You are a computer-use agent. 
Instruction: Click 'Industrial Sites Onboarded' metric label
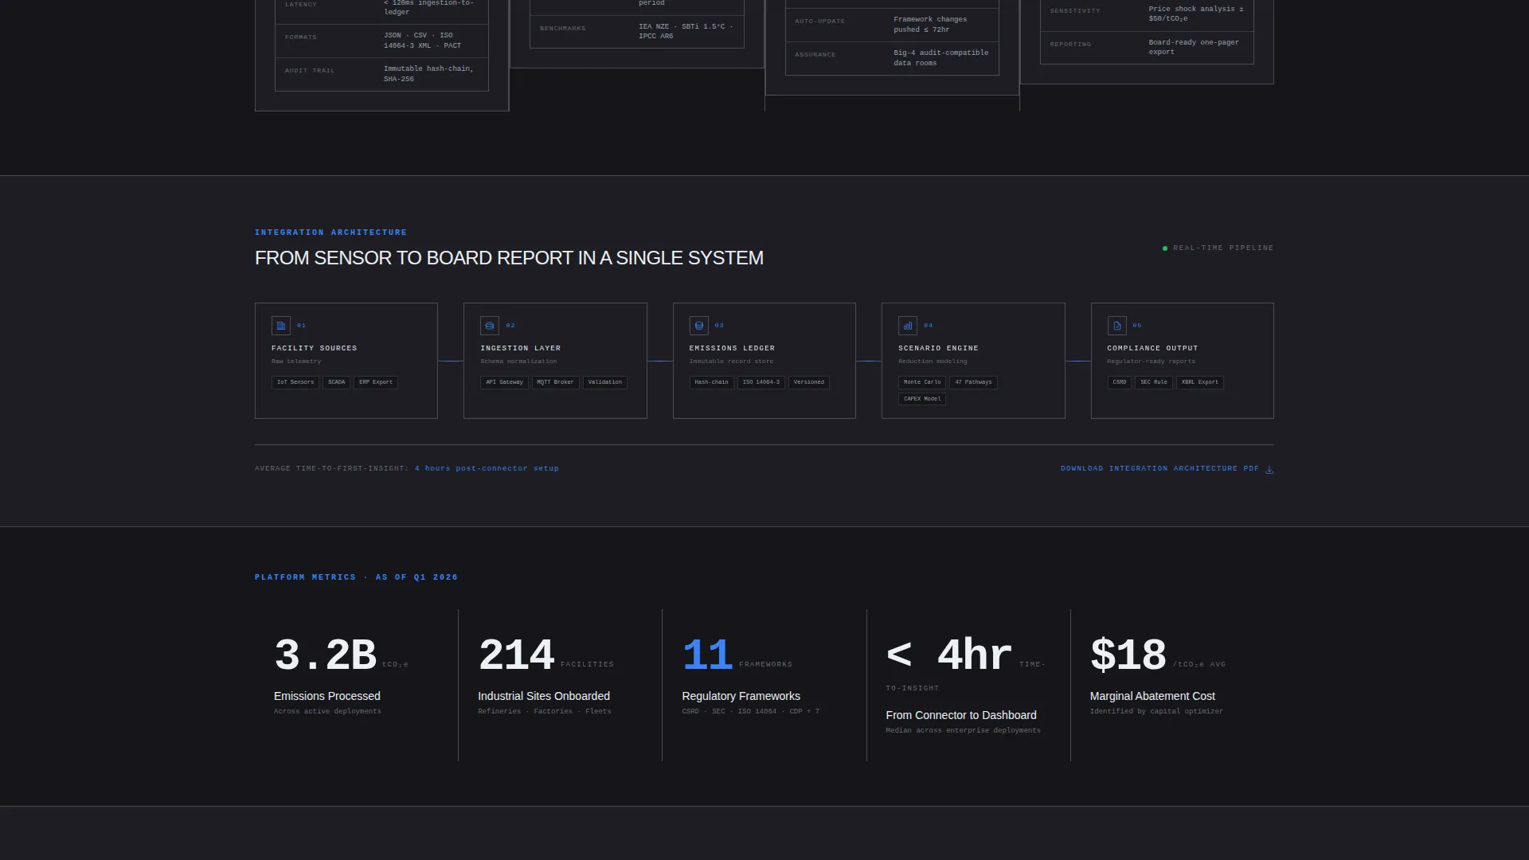[x=544, y=696]
